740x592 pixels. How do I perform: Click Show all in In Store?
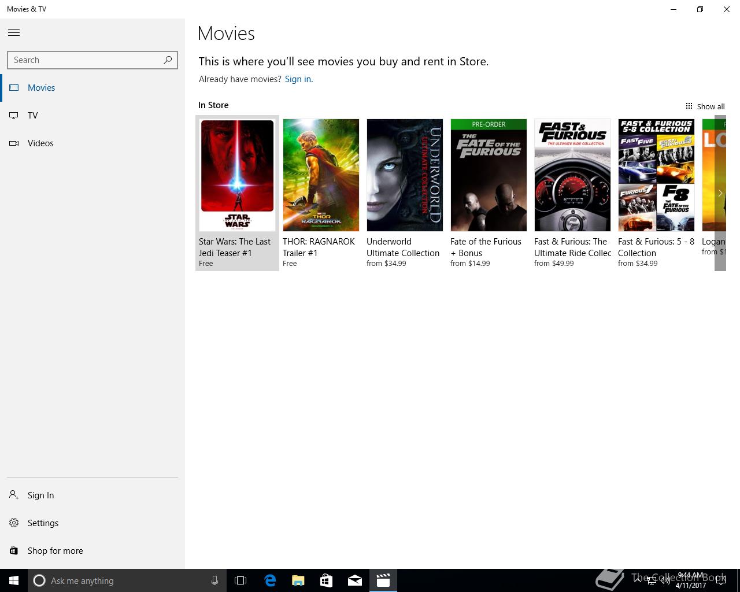click(705, 106)
